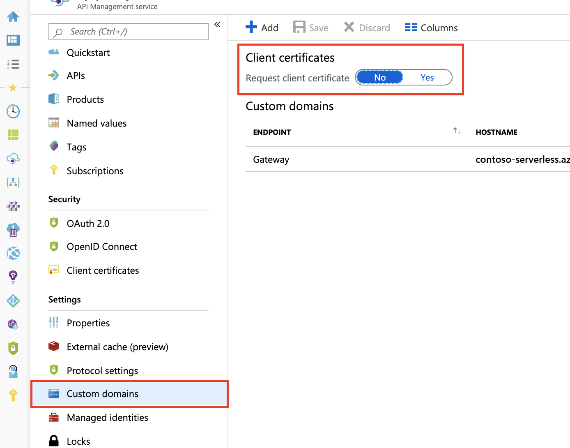Click the Home icon in the left rail

(13, 16)
